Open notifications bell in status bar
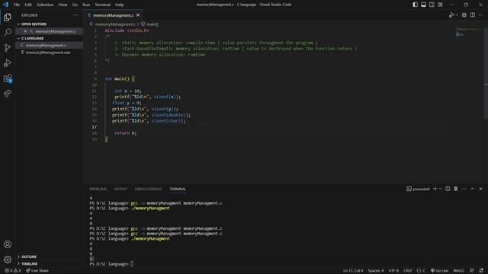This screenshot has width=488, height=274. [481, 271]
